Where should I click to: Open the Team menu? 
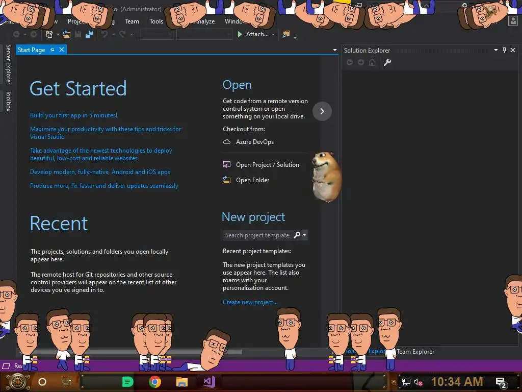pyautogui.click(x=132, y=21)
